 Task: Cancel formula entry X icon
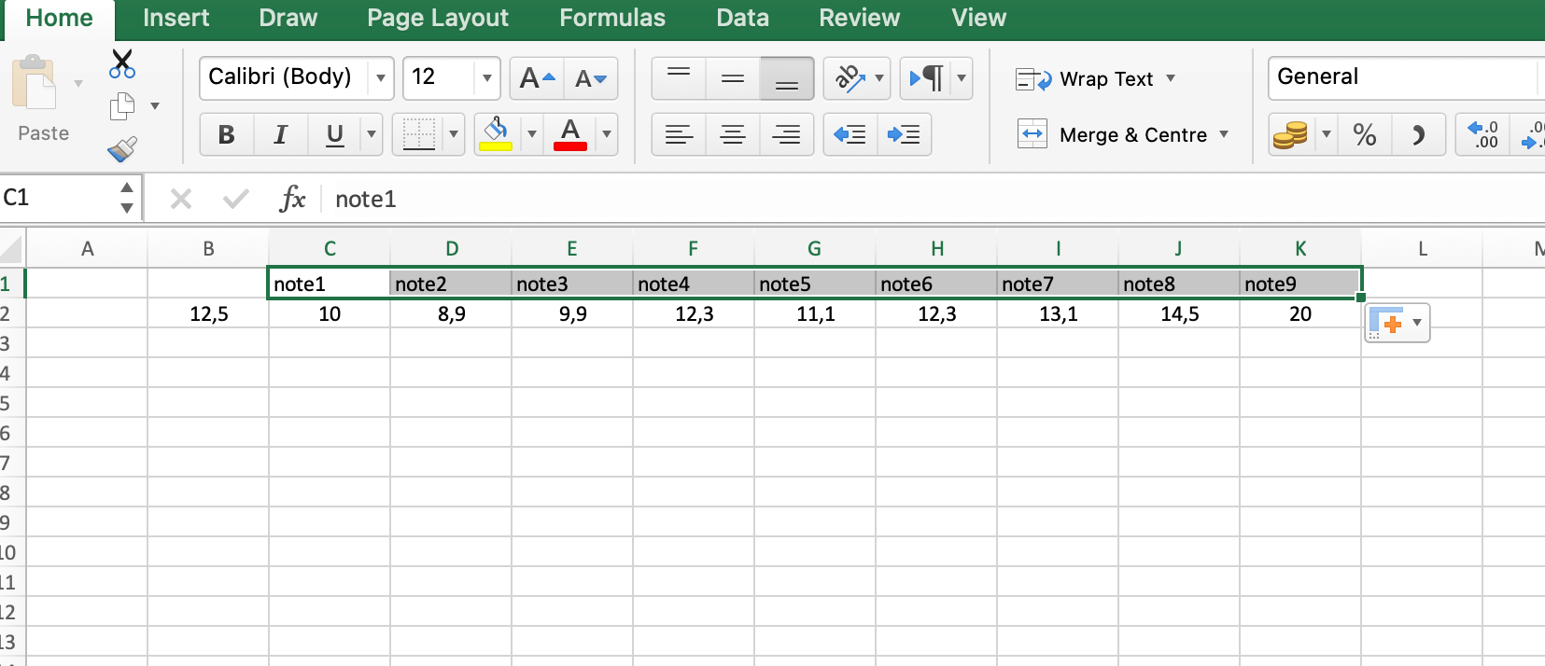pos(181,199)
